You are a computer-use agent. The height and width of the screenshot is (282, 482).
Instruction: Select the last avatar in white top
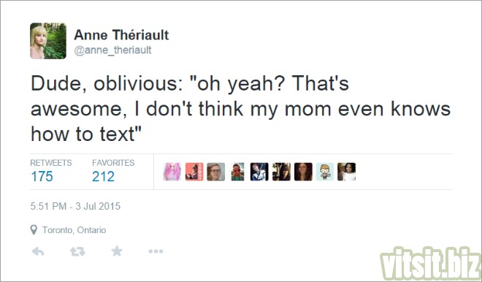click(x=346, y=172)
